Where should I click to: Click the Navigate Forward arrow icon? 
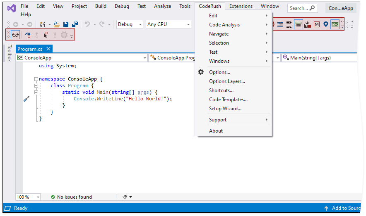tap(30, 24)
